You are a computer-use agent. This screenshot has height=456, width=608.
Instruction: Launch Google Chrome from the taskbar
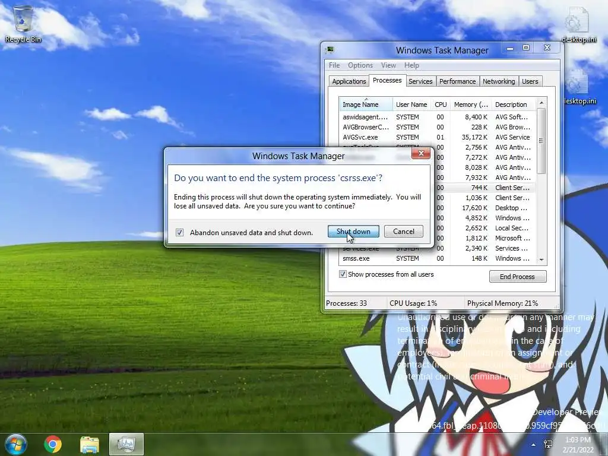53,444
